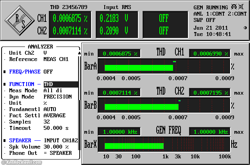Image resolution: width=250 pixels, height=165 pixels.
Task: Open the SPEAKER source INPUT CH1&2
Action: [61, 141]
